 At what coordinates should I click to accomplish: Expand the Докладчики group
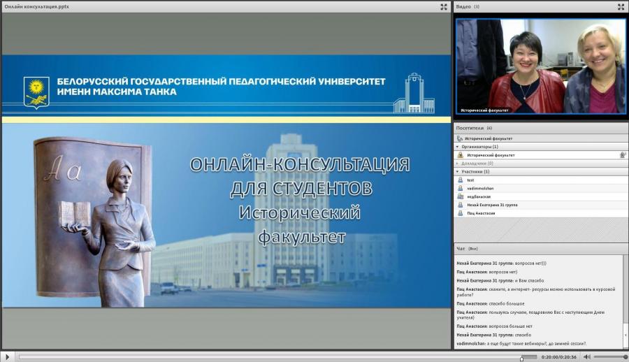pyautogui.click(x=457, y=164)
